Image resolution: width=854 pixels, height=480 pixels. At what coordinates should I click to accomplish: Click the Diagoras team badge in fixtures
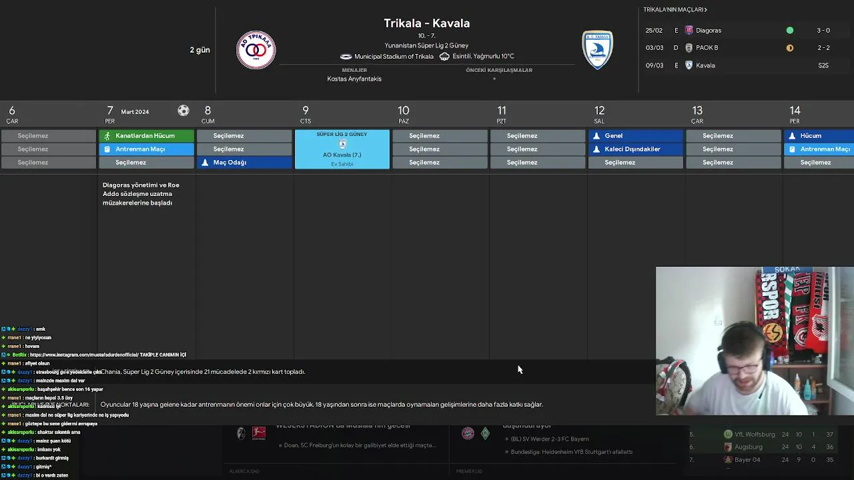click(x=689, y=30)
